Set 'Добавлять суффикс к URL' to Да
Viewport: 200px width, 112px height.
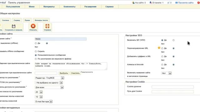[x=162, y=57]
